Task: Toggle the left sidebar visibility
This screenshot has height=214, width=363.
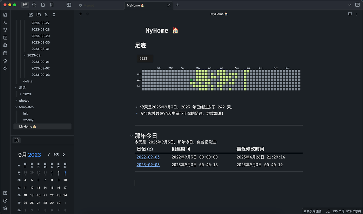Action: point(68,5)
